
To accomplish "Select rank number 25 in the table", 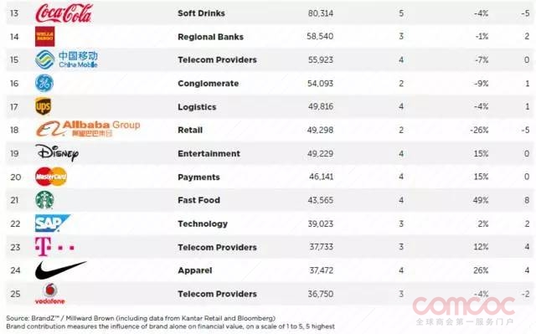I will pyautogui.click(x=15, y=294).
